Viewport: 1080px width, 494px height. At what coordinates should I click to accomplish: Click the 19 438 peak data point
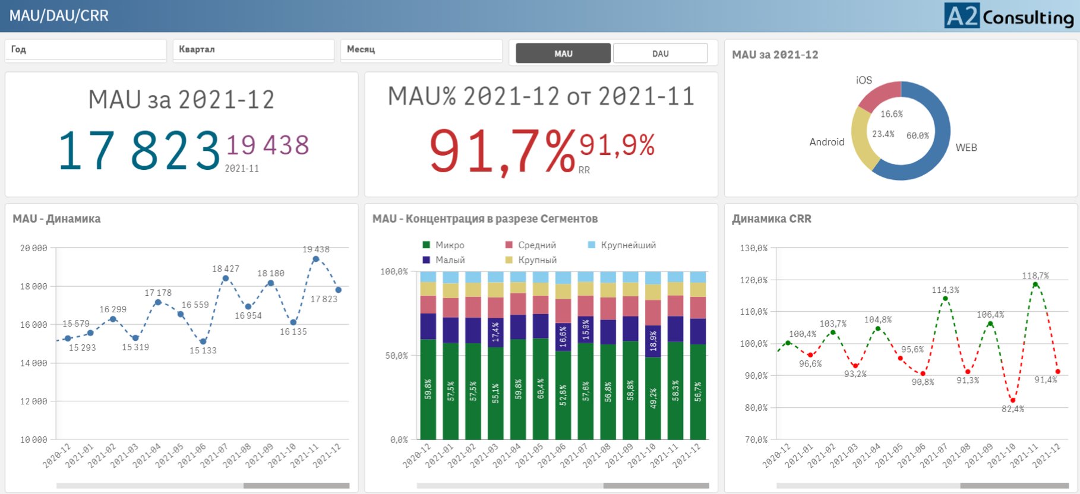(x=316, y=259)
